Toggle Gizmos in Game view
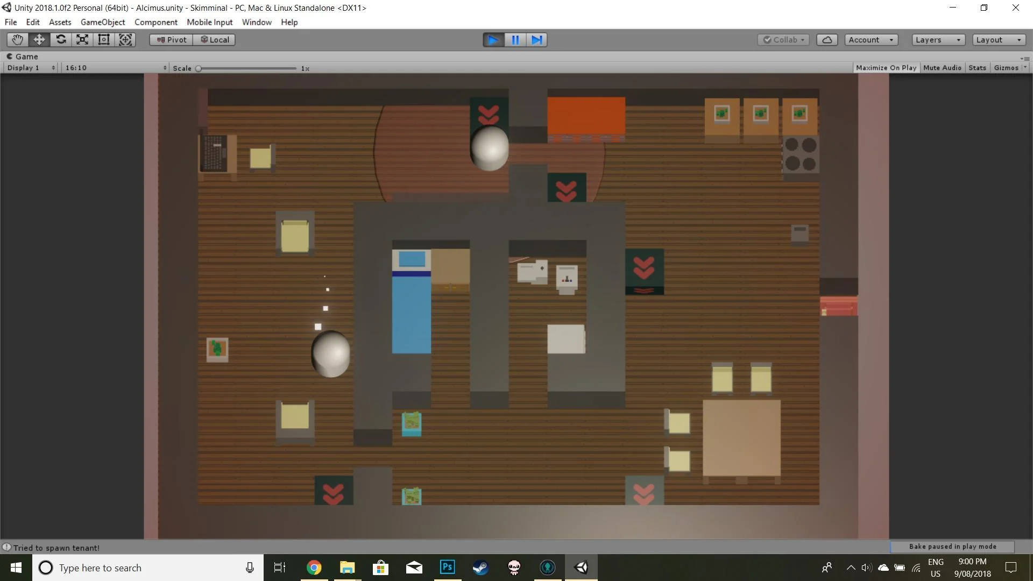Screen dimensions: 1033x581 tap(1006, 68)
